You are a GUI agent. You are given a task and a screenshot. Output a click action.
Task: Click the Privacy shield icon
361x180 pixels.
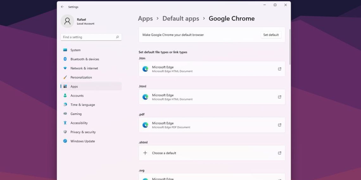65,132
